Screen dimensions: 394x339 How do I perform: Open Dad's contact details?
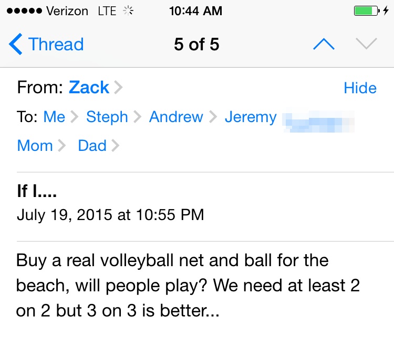click(x=92, y=145)
